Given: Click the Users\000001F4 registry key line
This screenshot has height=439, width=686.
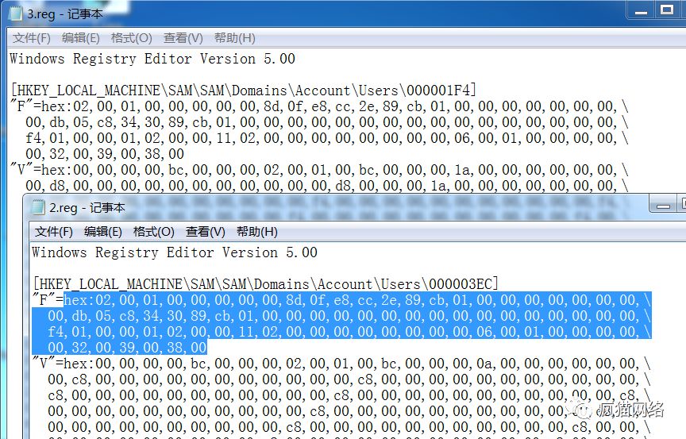Looking at the screenshot, I should pos(243,90).
